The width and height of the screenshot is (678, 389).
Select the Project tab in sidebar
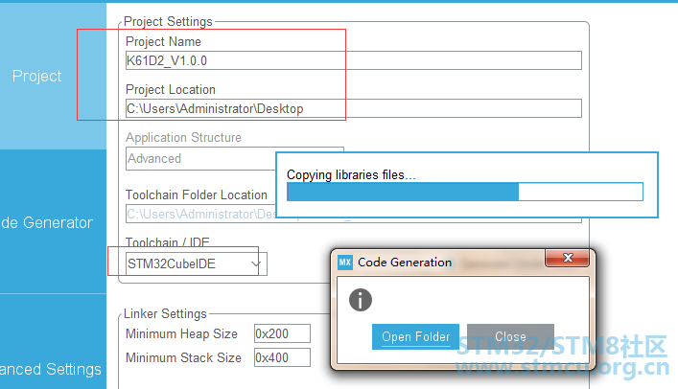[53, 76]
